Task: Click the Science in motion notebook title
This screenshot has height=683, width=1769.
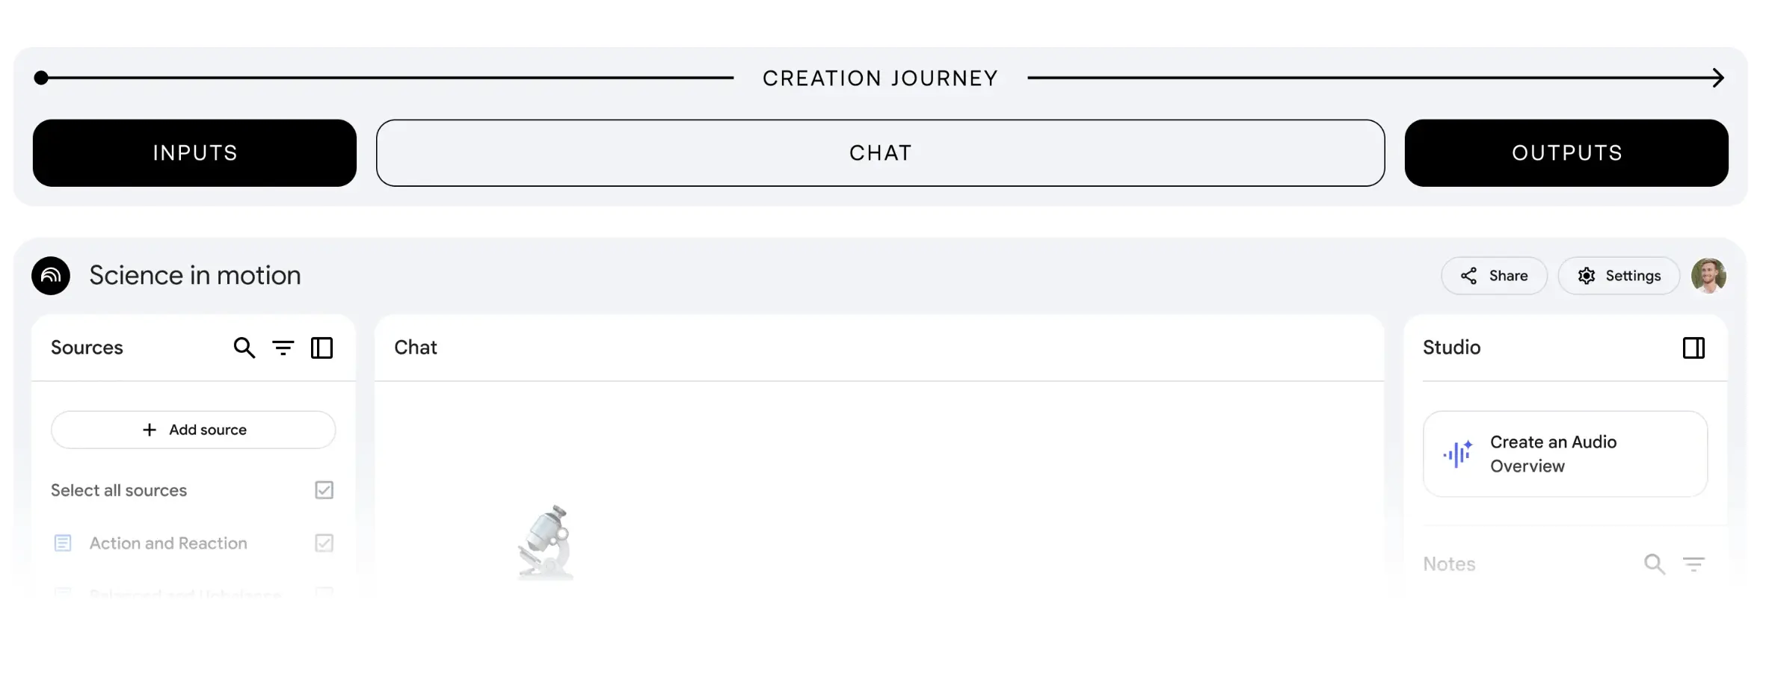Action: click(195, 276)
